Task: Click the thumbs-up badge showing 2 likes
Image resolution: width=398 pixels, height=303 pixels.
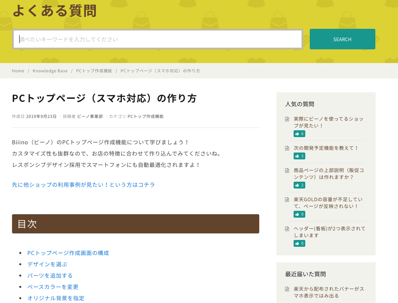Action: tap(299, 185)
